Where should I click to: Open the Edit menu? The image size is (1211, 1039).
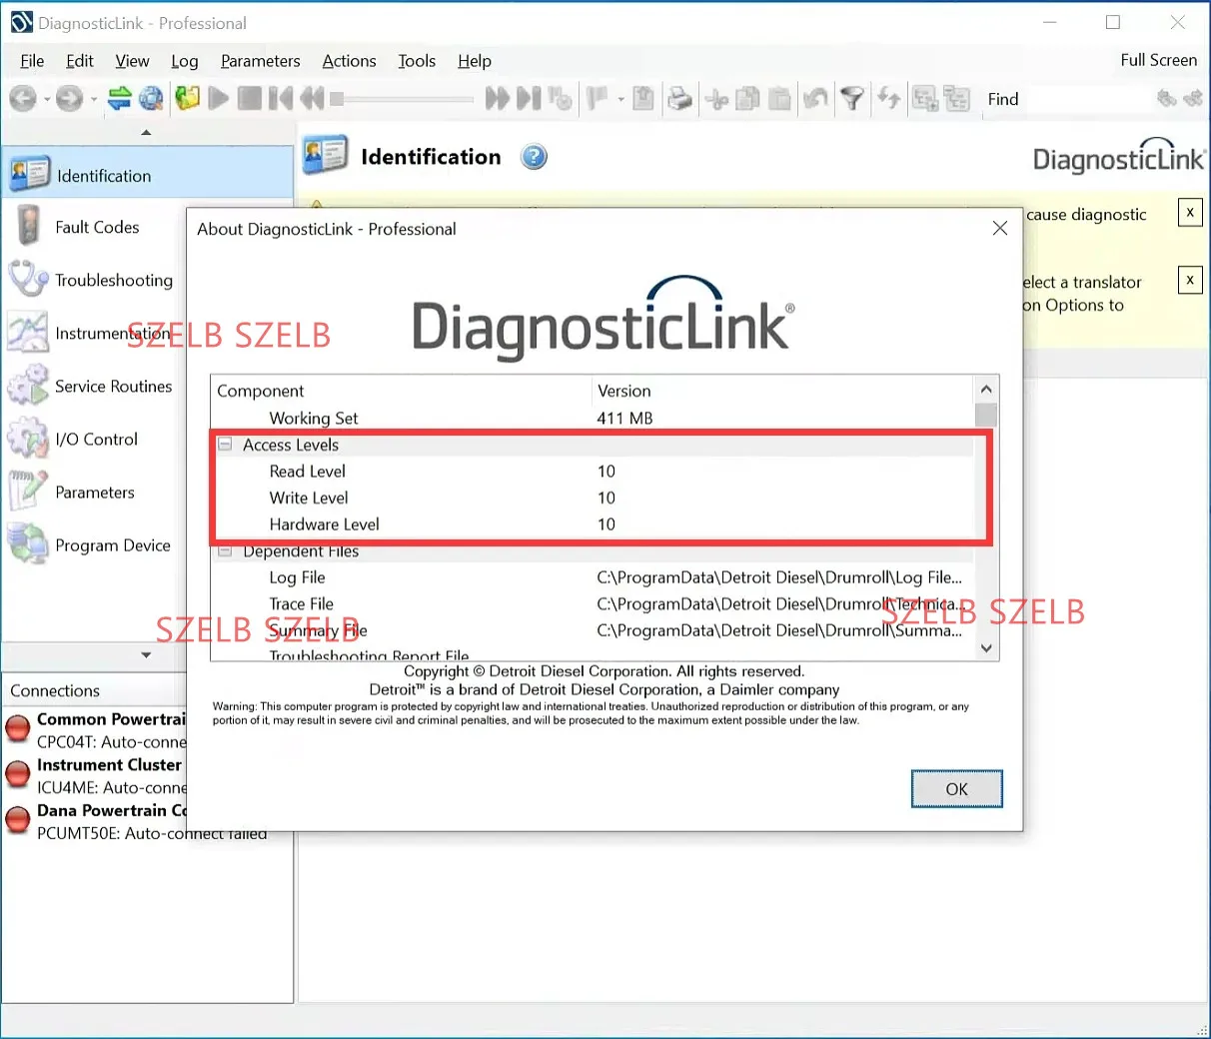tap(80, 61)
